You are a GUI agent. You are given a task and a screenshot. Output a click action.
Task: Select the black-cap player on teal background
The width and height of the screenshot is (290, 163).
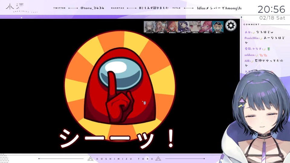coord(218,27)
